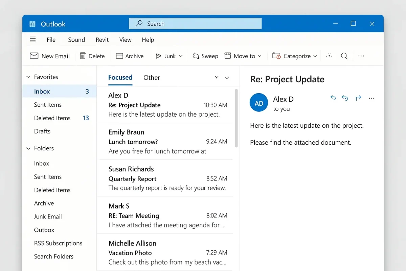Click the Sweep toolbar button
Image resolution: width=406 pixels, height=271 pixels.
click(205, 56)
